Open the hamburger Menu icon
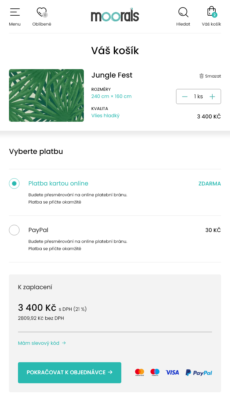 15,12
